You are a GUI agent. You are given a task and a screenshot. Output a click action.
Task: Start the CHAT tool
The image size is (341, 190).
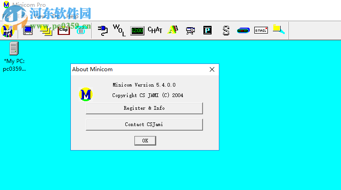point(155,30)
